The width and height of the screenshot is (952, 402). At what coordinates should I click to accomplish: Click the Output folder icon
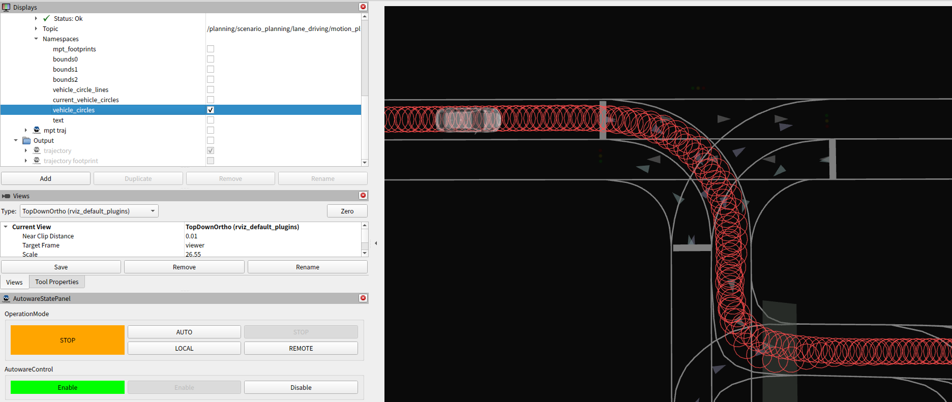(x=26, y=140)
